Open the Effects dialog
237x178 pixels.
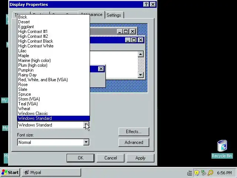point(134,132)
